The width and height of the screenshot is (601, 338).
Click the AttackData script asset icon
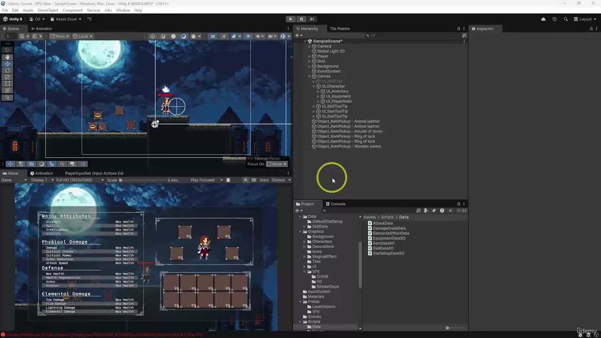coord(370,223)
